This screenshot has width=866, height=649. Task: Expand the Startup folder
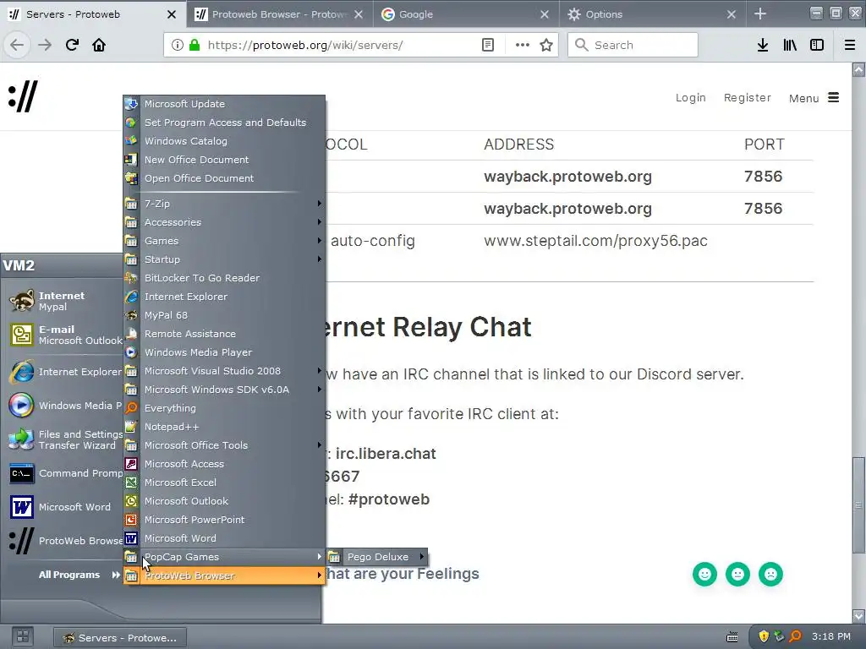point(224,259)
